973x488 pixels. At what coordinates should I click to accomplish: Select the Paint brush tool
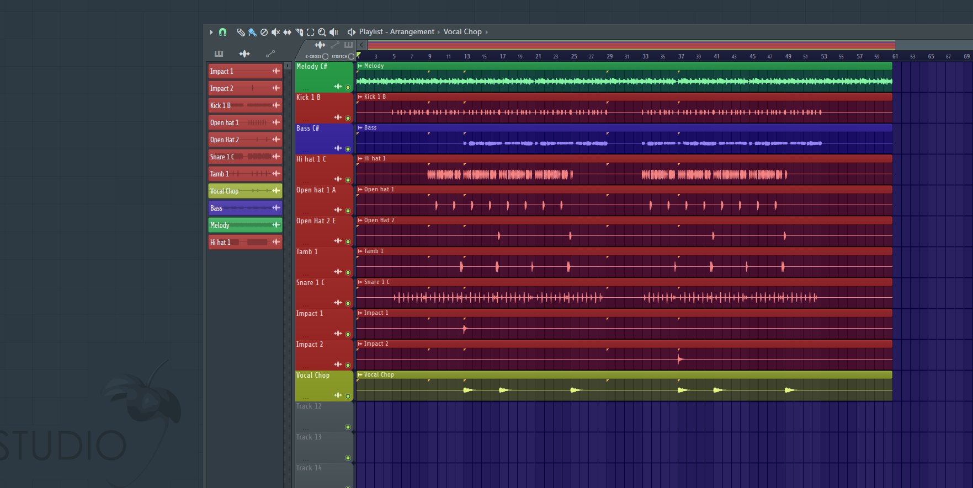coord(252,32)
